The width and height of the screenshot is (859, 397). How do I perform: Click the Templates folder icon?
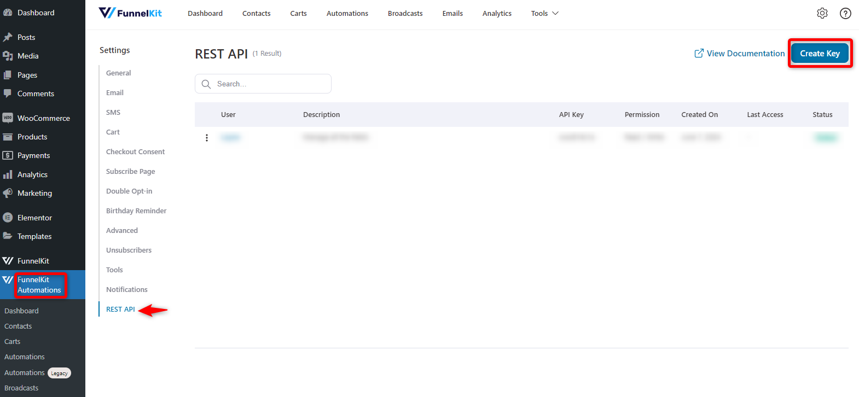[x=8, y=236]
